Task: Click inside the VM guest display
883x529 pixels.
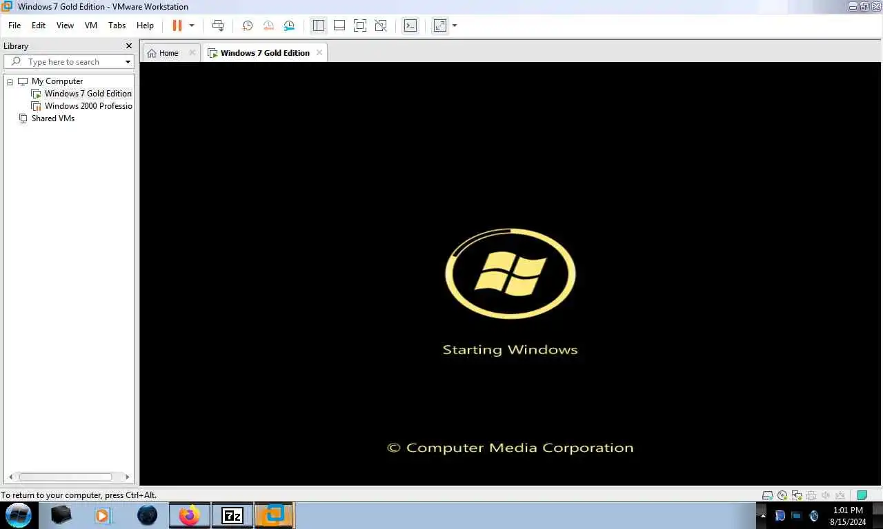Action: 510,273
